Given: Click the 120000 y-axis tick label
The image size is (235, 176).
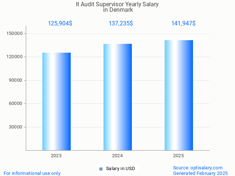Looking at the screenshot, I should pos(15,57).
